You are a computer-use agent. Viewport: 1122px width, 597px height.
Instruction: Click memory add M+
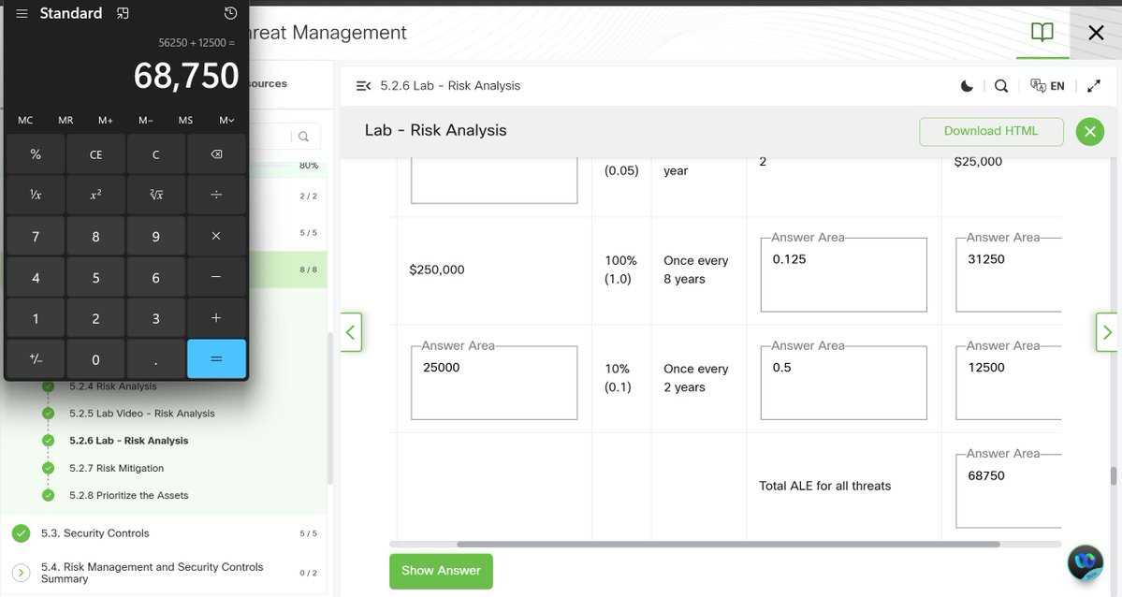click(106, 121)
